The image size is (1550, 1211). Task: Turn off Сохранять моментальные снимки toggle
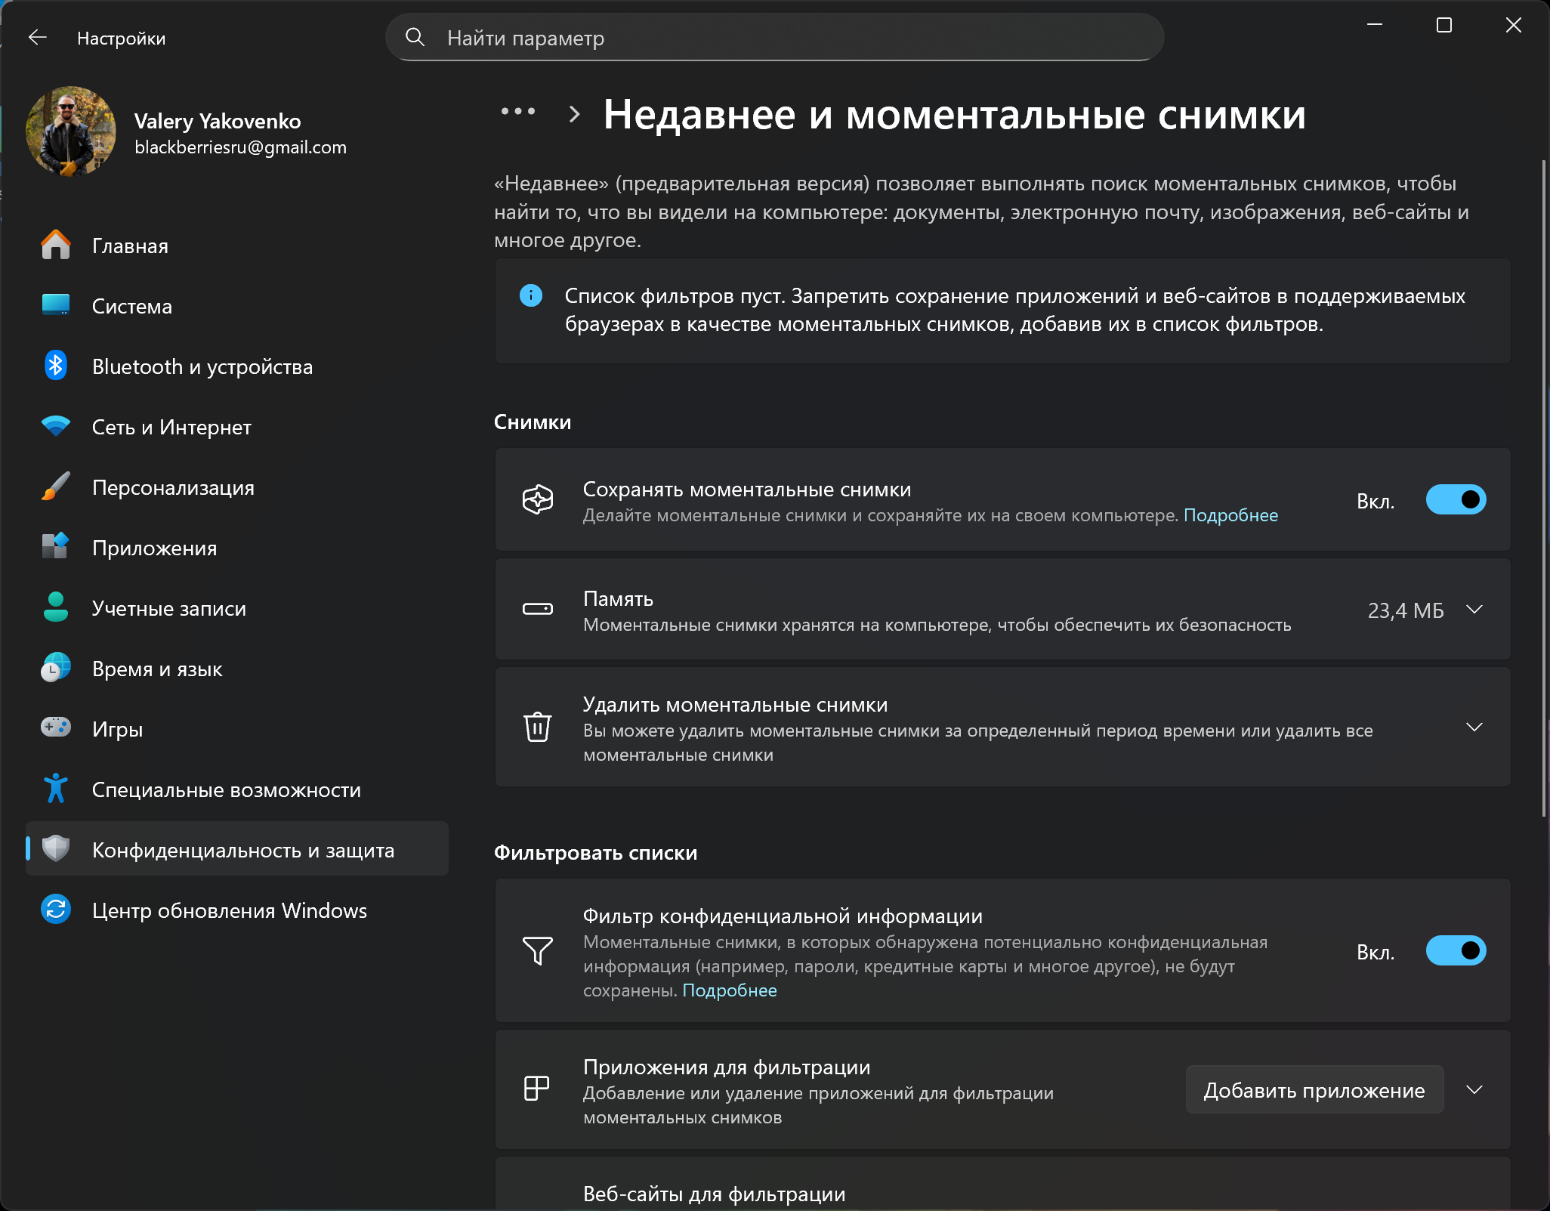pyautogui.click(x=1455, y=500)
